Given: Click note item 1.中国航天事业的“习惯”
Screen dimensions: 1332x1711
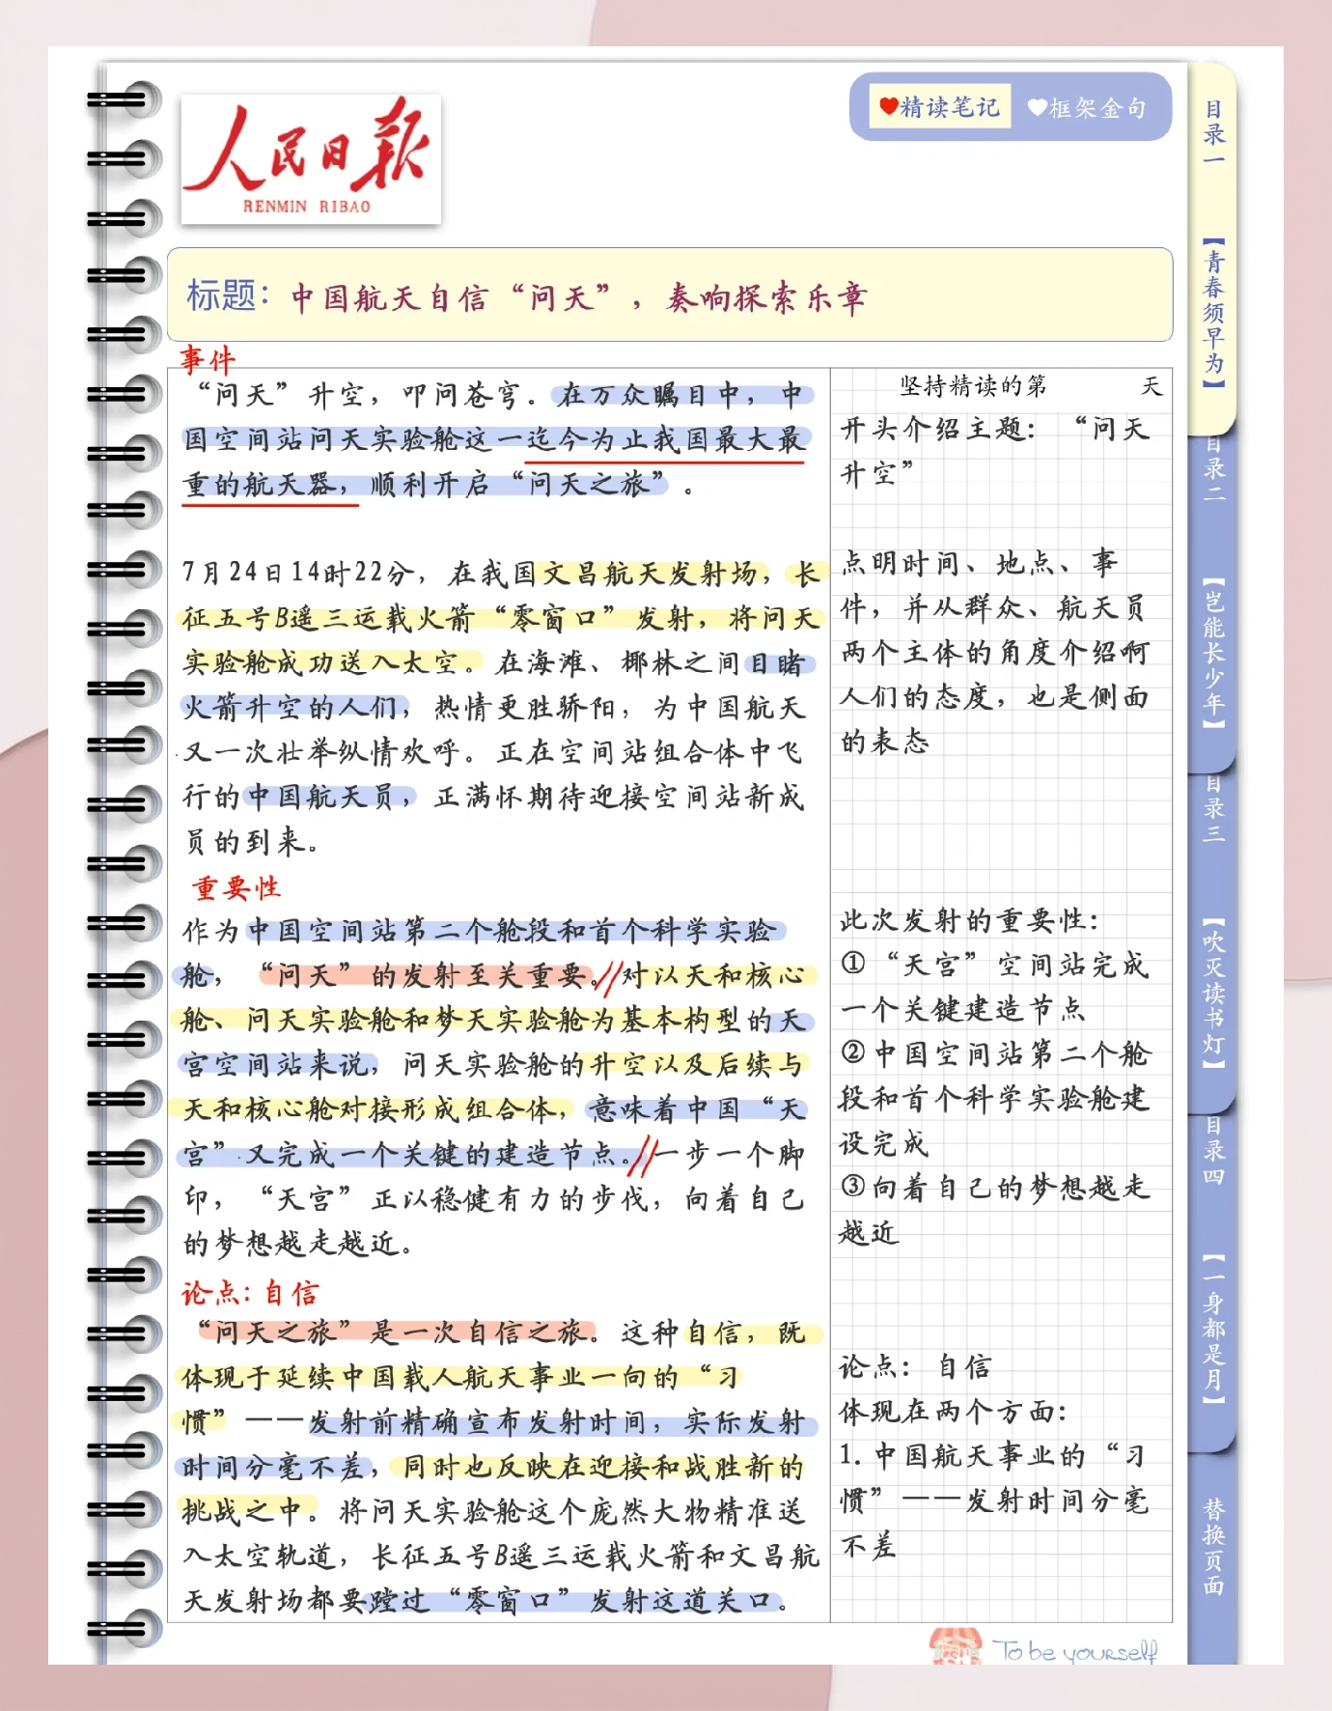Looking at the screenshot, I should tap(994, 1477).
